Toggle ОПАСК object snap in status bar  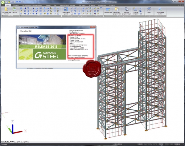pyautogui.click(x=140, y=144)
